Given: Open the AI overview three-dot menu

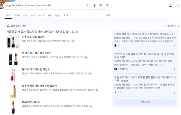Looking at the screenshot, I should tap(179, 26).
